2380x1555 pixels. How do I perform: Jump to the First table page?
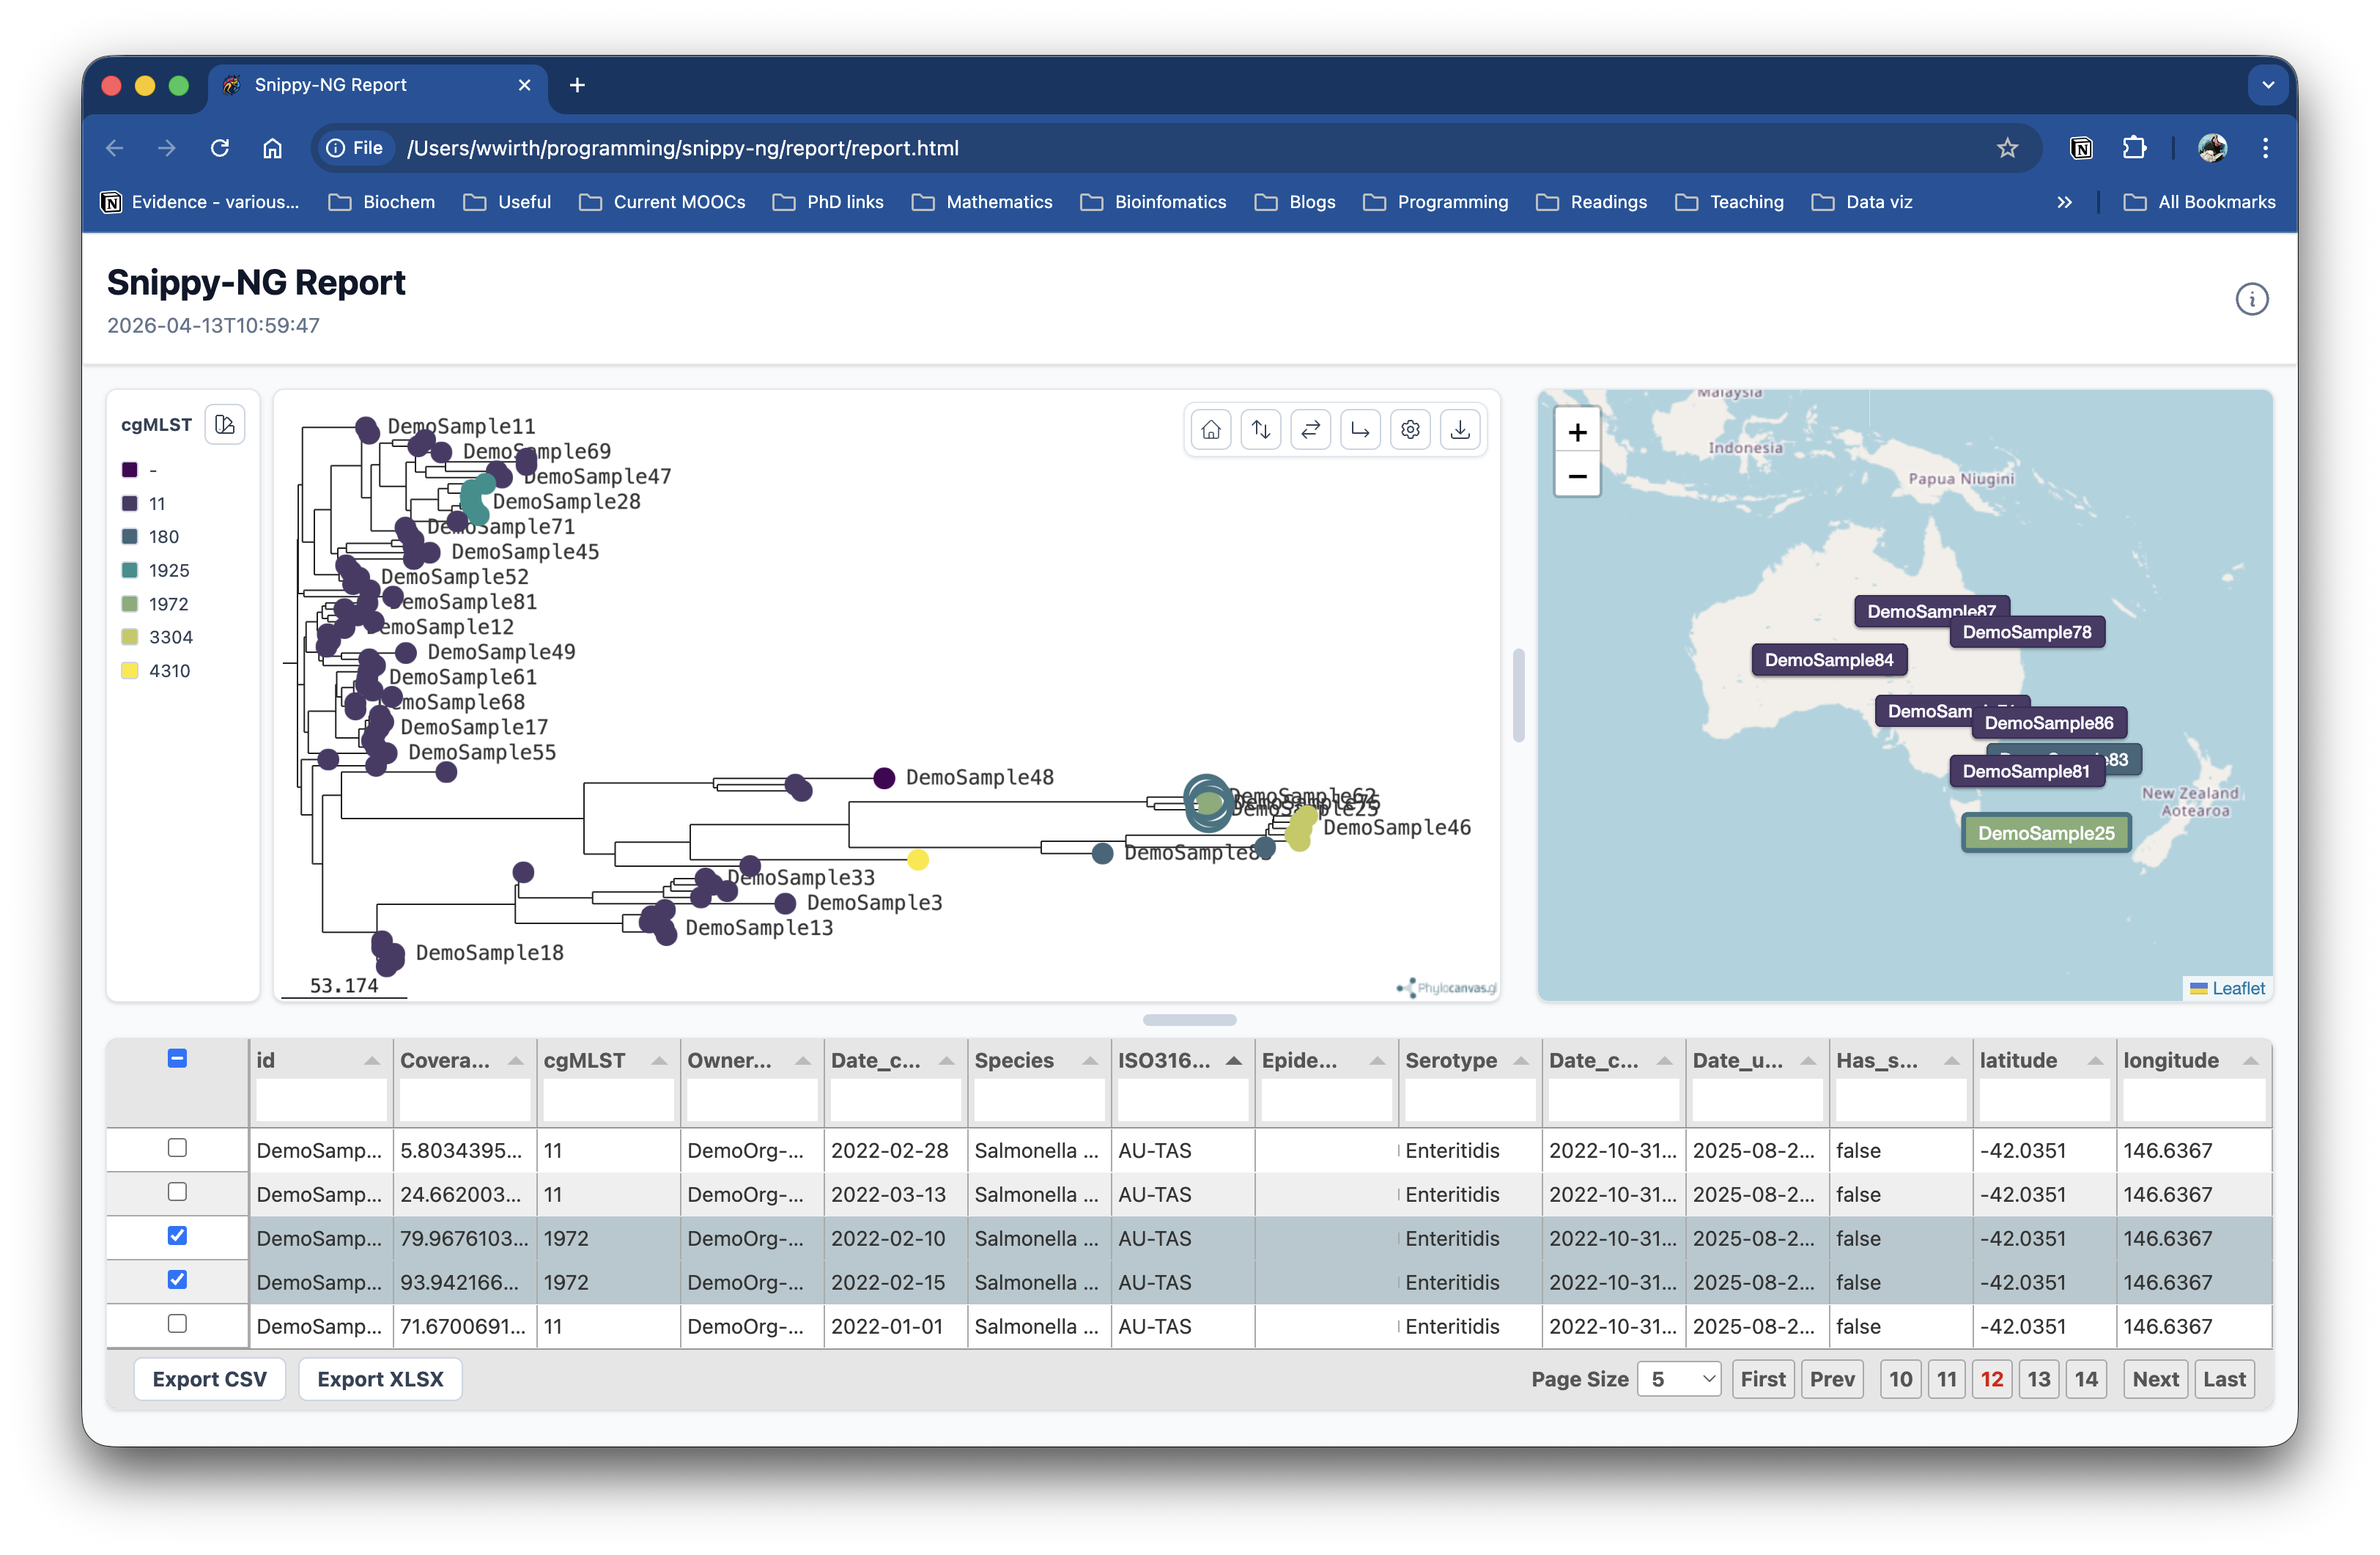point(1762,1379)
